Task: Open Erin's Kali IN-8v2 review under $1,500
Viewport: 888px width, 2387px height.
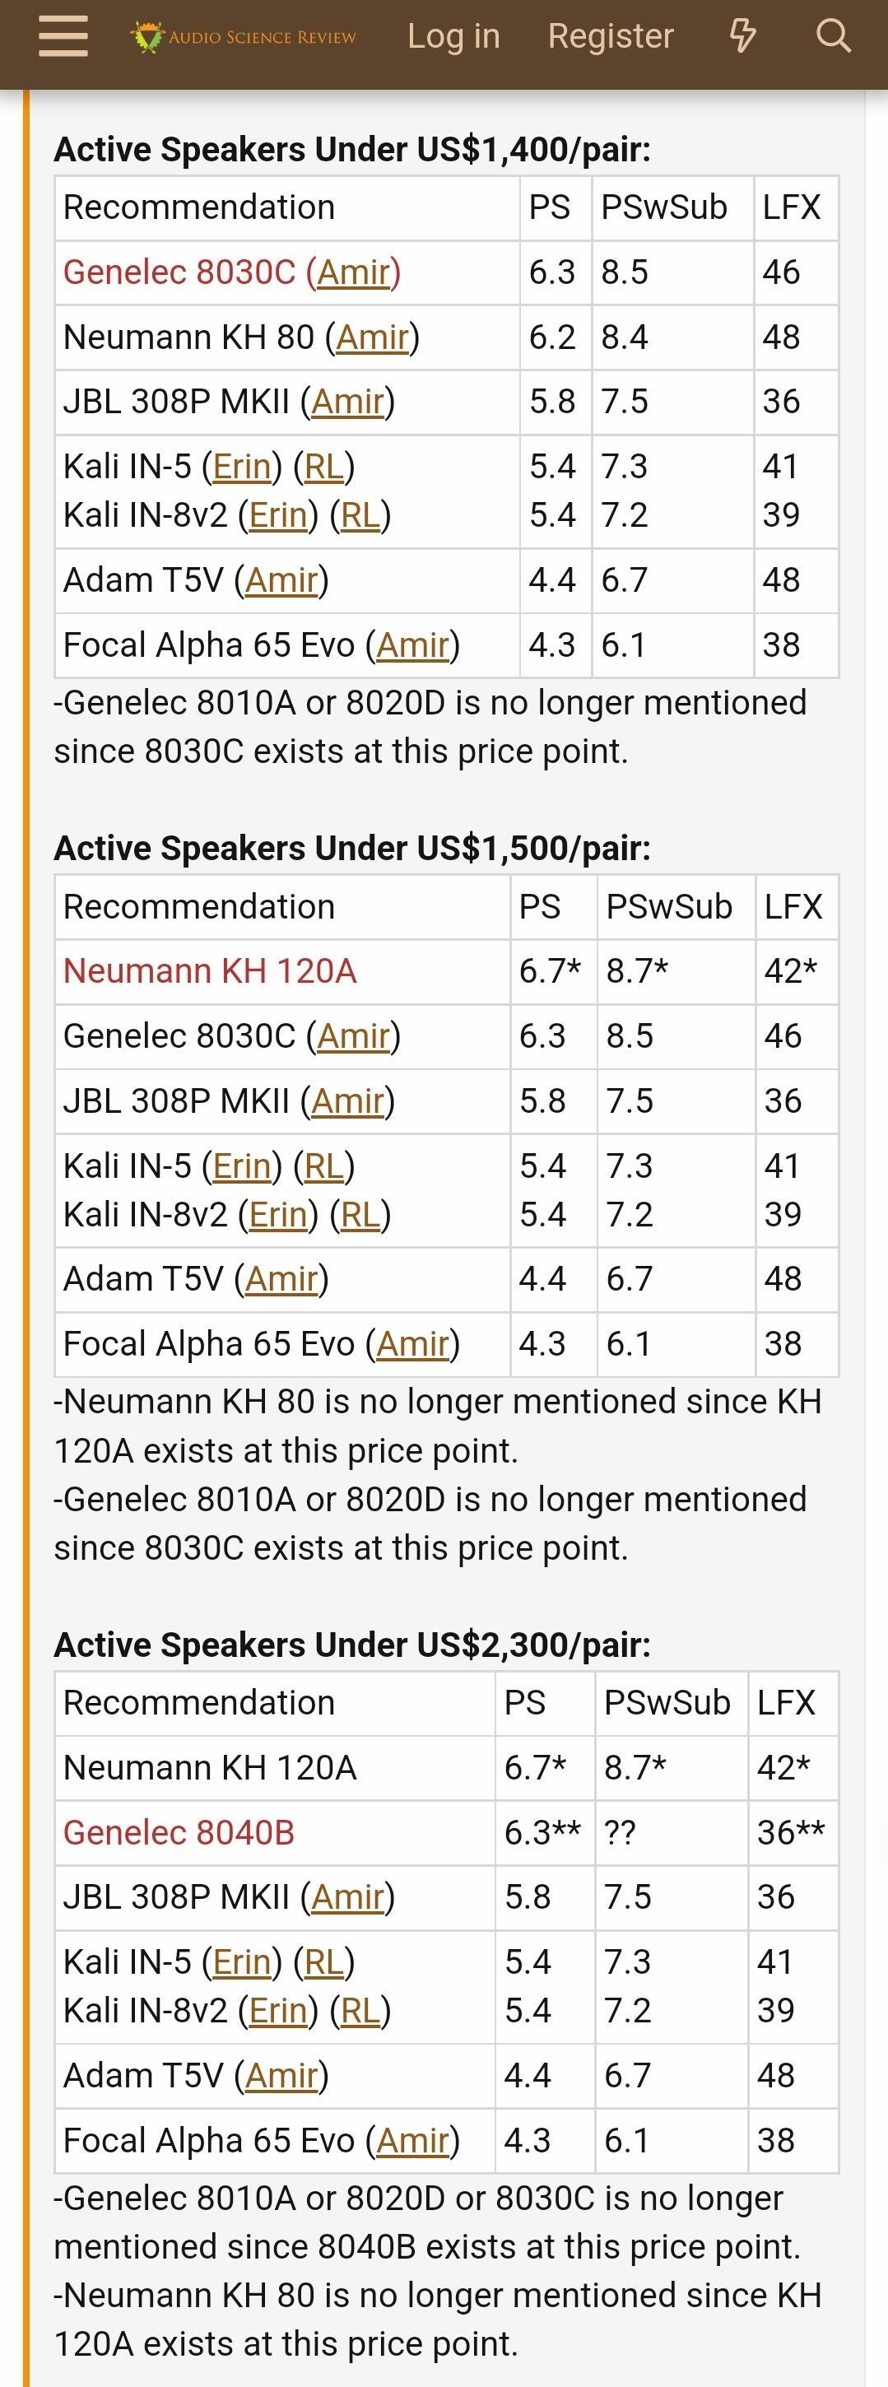Action: pos(278,1214)
